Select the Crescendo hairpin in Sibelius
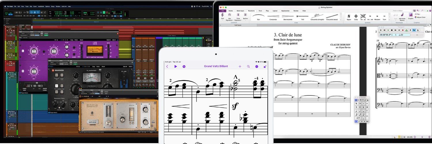The height and width of the screenshot is (144, 432). point(273,17)
